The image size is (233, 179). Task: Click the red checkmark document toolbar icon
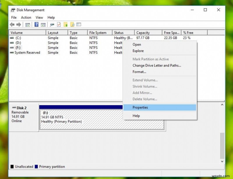click(59, 25)
